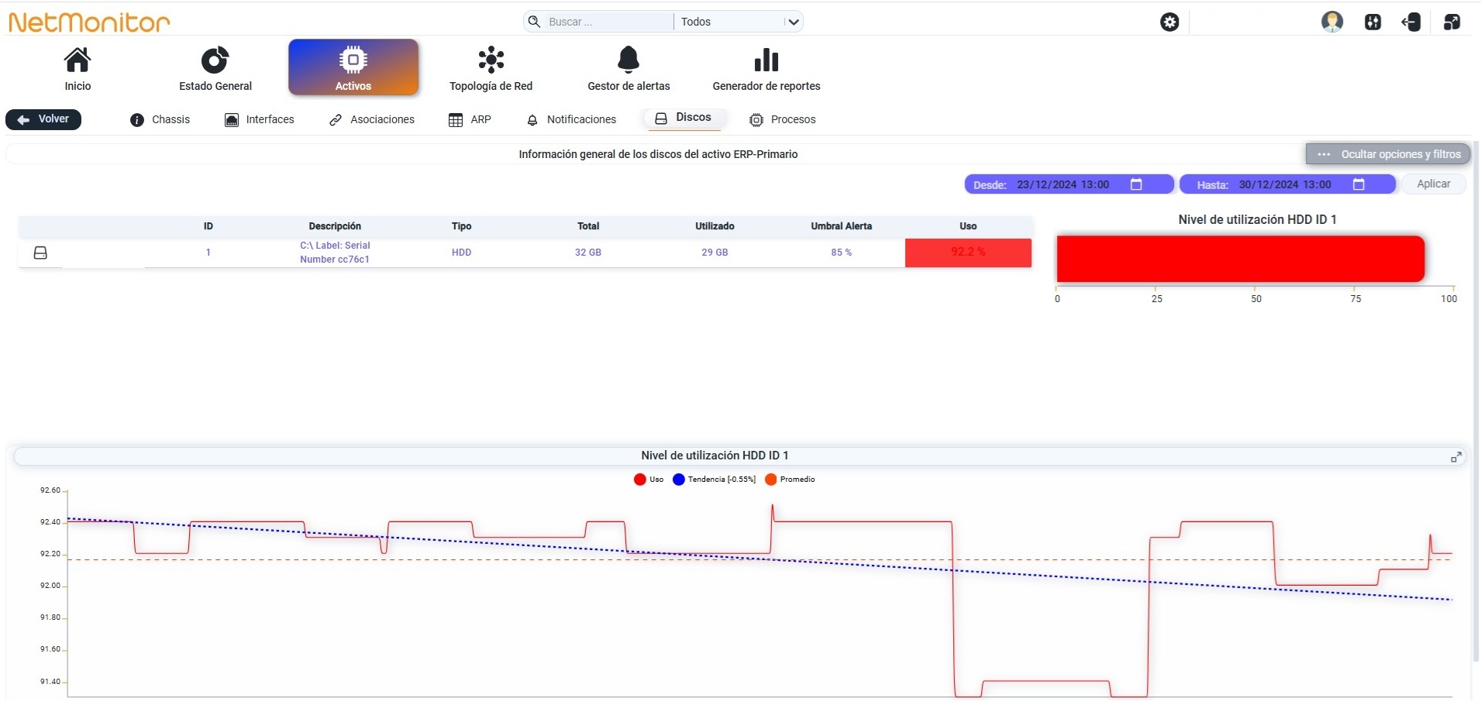Image resolution: width=1481 pixels, height=705 pixels.
Task: Open the Gestor de alertas bell
Action: (629, 60)
